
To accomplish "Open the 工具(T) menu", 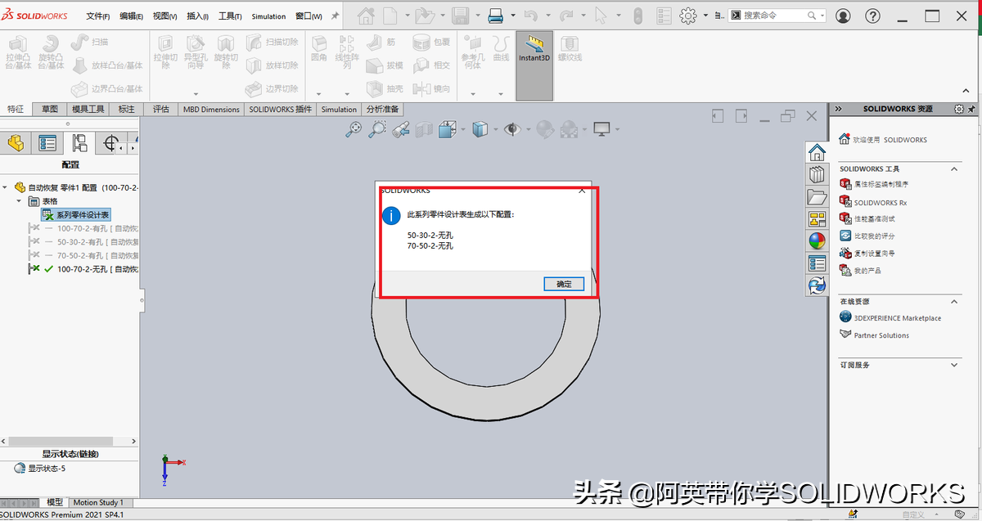I will tap(230, 16).
